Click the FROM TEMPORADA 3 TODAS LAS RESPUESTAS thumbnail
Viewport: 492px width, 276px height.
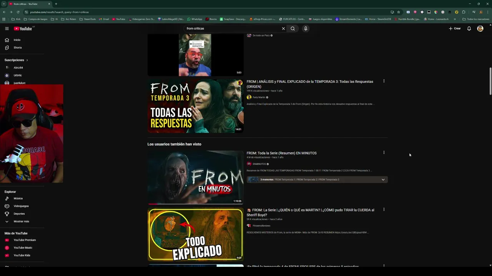[x=196, y=106]
